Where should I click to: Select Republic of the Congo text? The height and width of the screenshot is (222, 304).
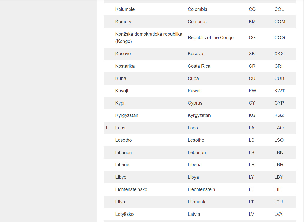211,38
